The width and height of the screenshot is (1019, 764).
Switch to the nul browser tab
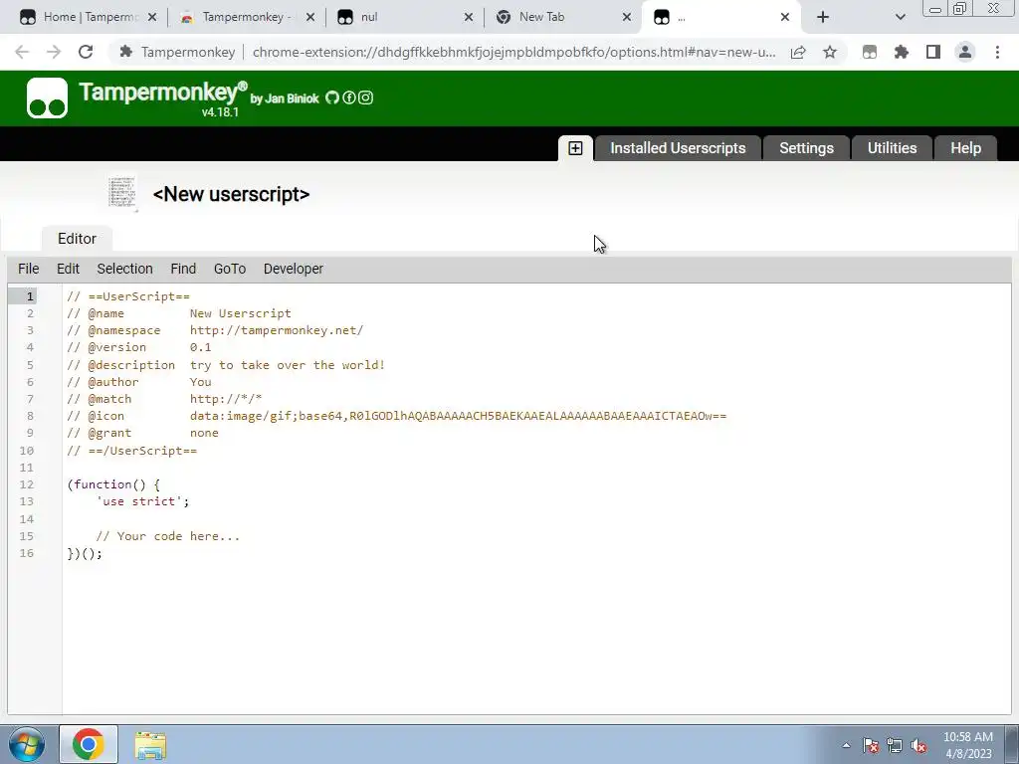[x=403, y=17]
